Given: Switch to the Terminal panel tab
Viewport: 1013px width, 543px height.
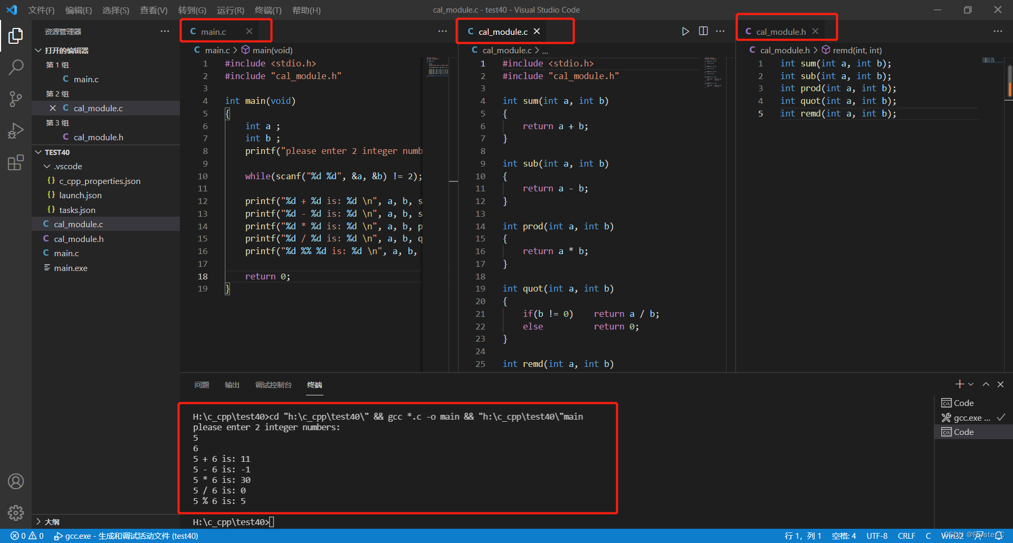Looking at the screenshot, I should click(x=314, y=385).
